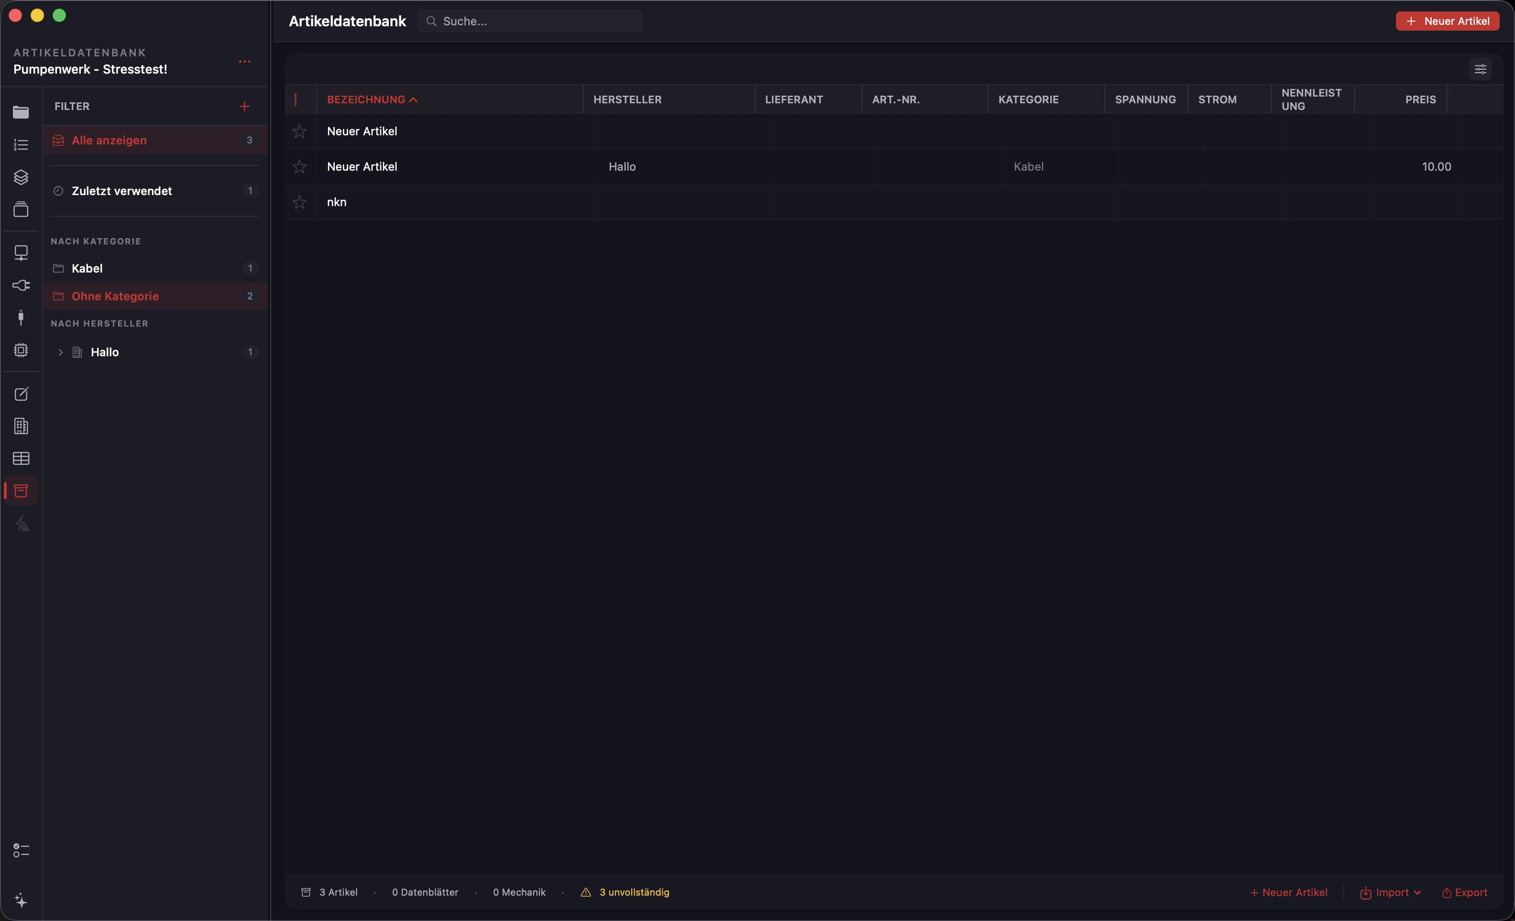Open the Import dropdown menu
Screen dimensions: 1515x921
pos(1390,892)
